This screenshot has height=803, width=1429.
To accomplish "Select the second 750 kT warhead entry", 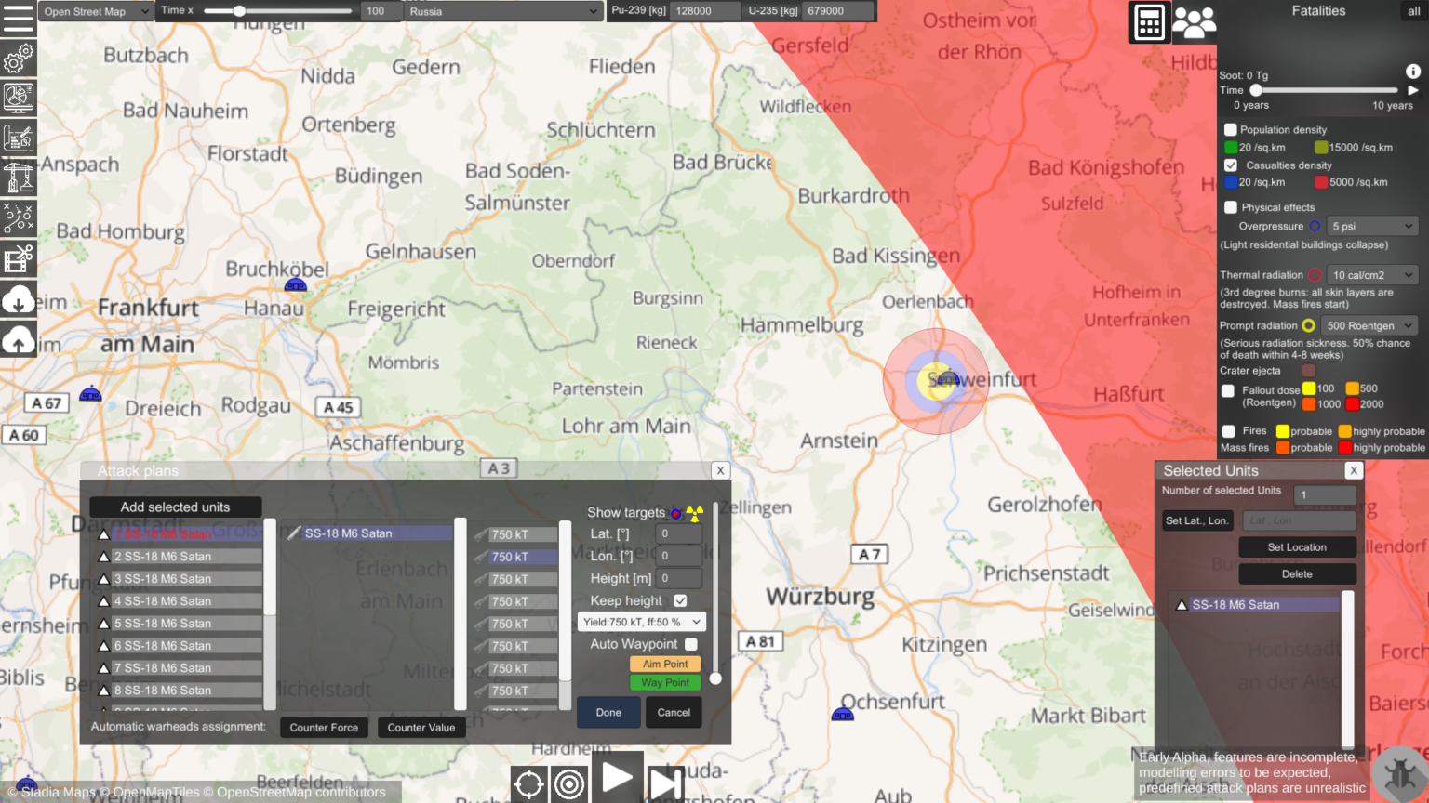I will click(516, 557).
